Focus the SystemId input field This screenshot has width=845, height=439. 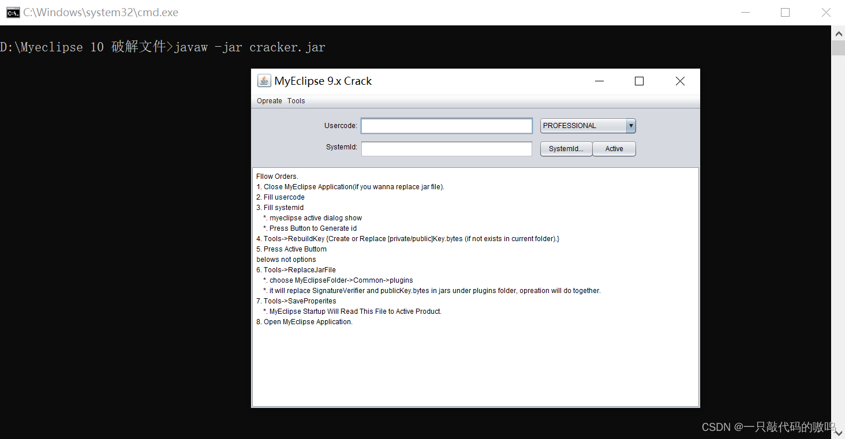coord(447,149)
